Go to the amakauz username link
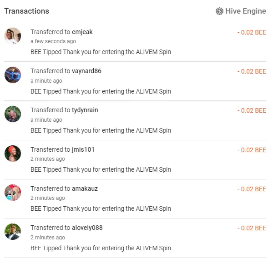This screenshot has width=273, height=258. pyautogui.click(x=85, y=189)
